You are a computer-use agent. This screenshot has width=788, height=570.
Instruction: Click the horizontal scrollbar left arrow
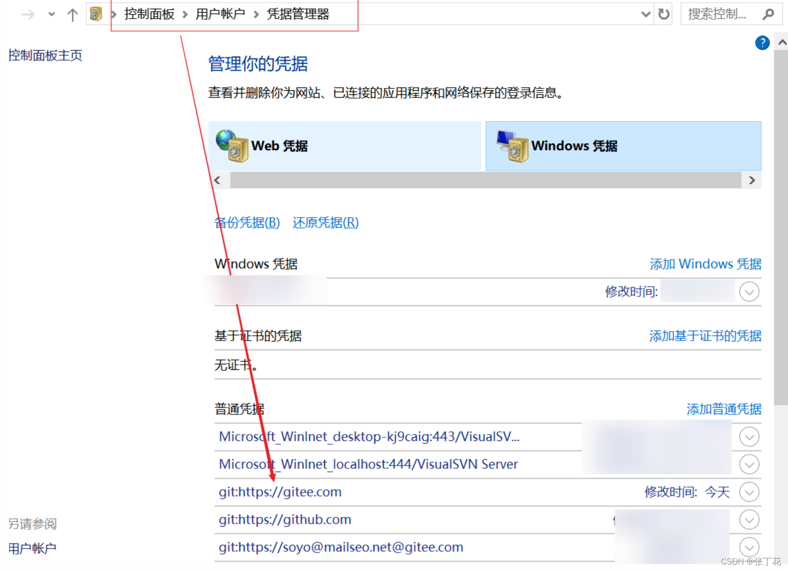tap(218, 180)
